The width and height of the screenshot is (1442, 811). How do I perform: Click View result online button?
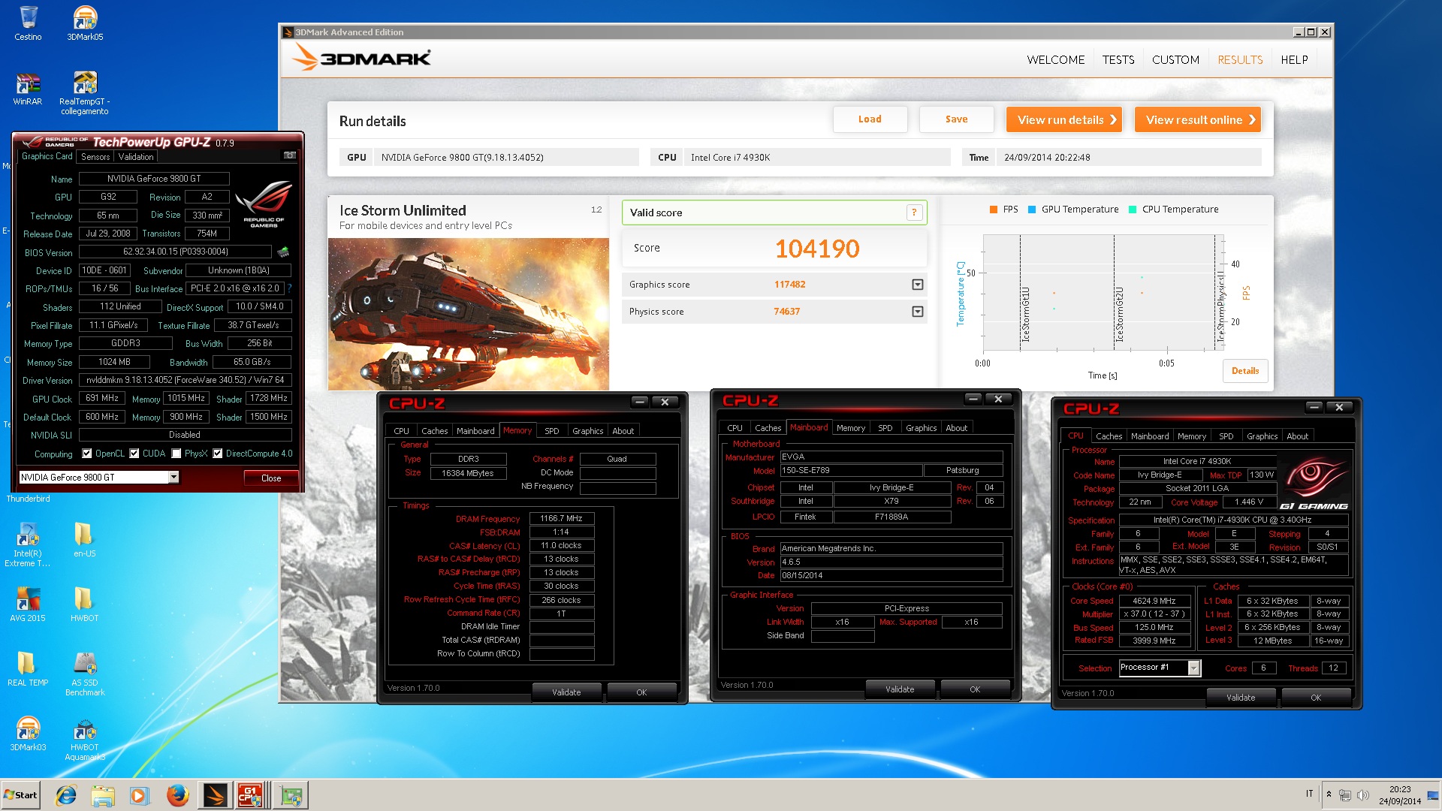(x=1197, y=119)
